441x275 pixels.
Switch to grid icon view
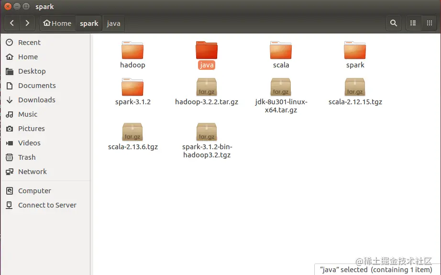(429, 23)
